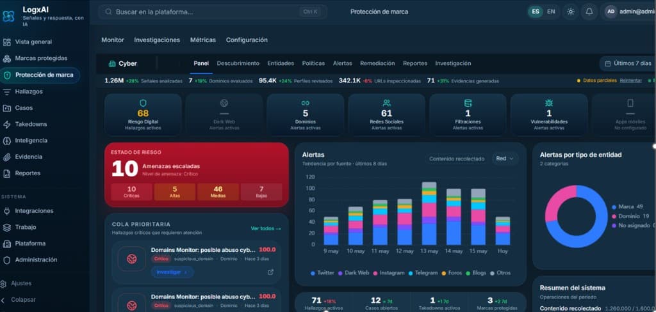
Task: Open the Redes Sociales alerts card
Action: (386, 115)
